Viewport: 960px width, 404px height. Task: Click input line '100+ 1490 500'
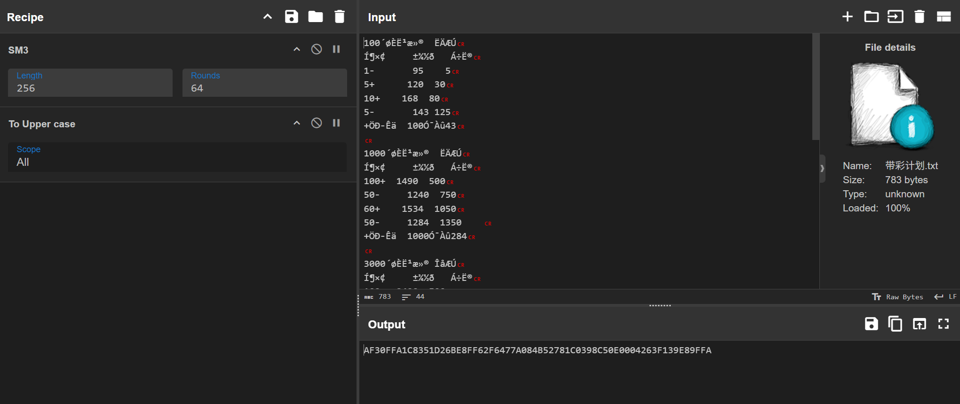click(409, 181)
